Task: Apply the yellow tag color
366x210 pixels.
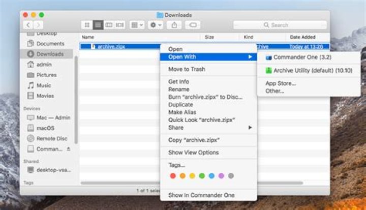Action: (192, 176)
